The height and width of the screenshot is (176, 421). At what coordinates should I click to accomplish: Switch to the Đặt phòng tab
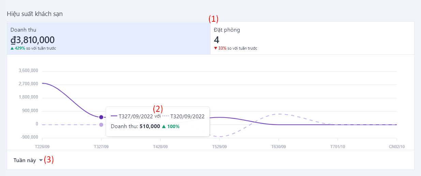tap(312, 38)
